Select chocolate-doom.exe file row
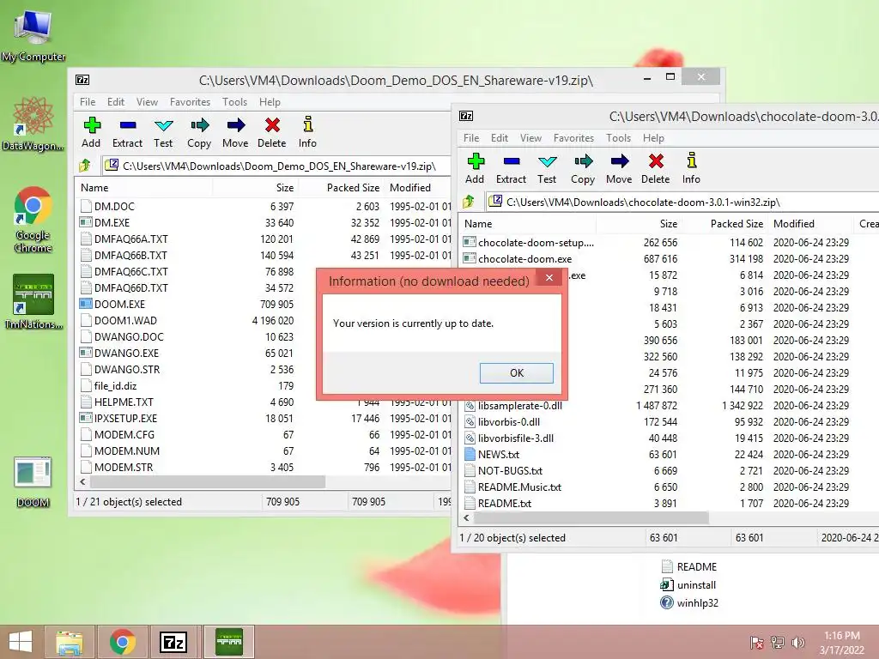The height and width of the screenshot is (659, 879). pyautogui.click(x=670, y=259)
